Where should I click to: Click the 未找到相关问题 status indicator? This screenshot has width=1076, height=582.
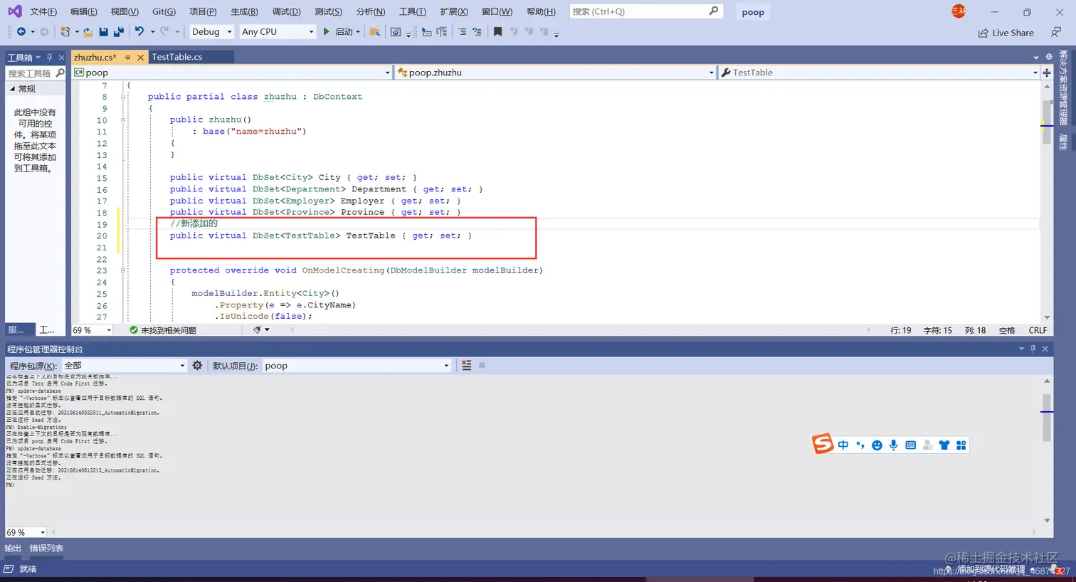(163, 330)
